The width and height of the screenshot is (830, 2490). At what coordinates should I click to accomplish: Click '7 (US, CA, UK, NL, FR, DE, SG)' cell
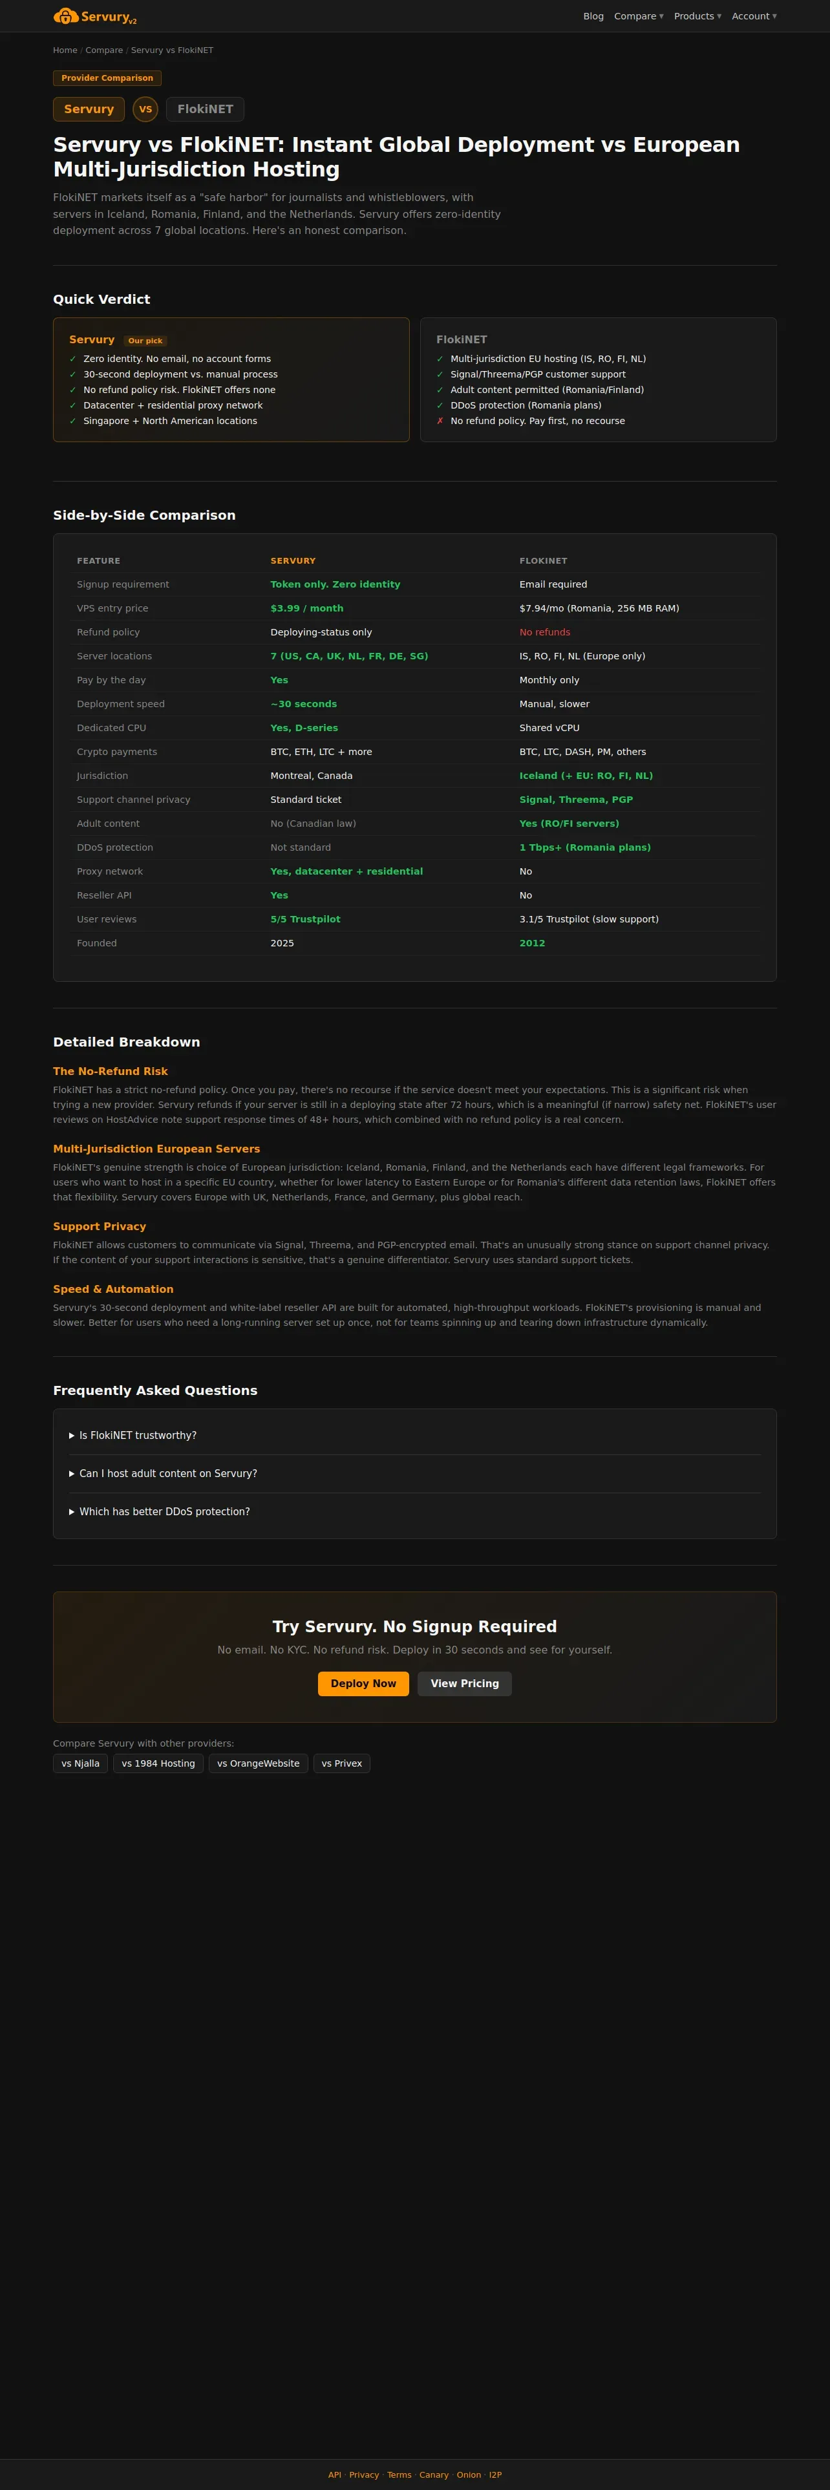coord(349,656)
